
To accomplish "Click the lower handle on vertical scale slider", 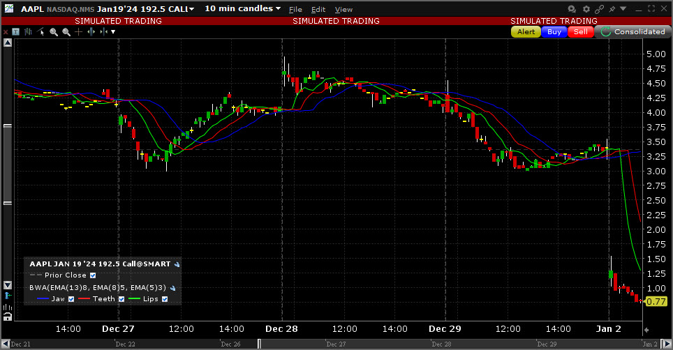I will (7, 203).
